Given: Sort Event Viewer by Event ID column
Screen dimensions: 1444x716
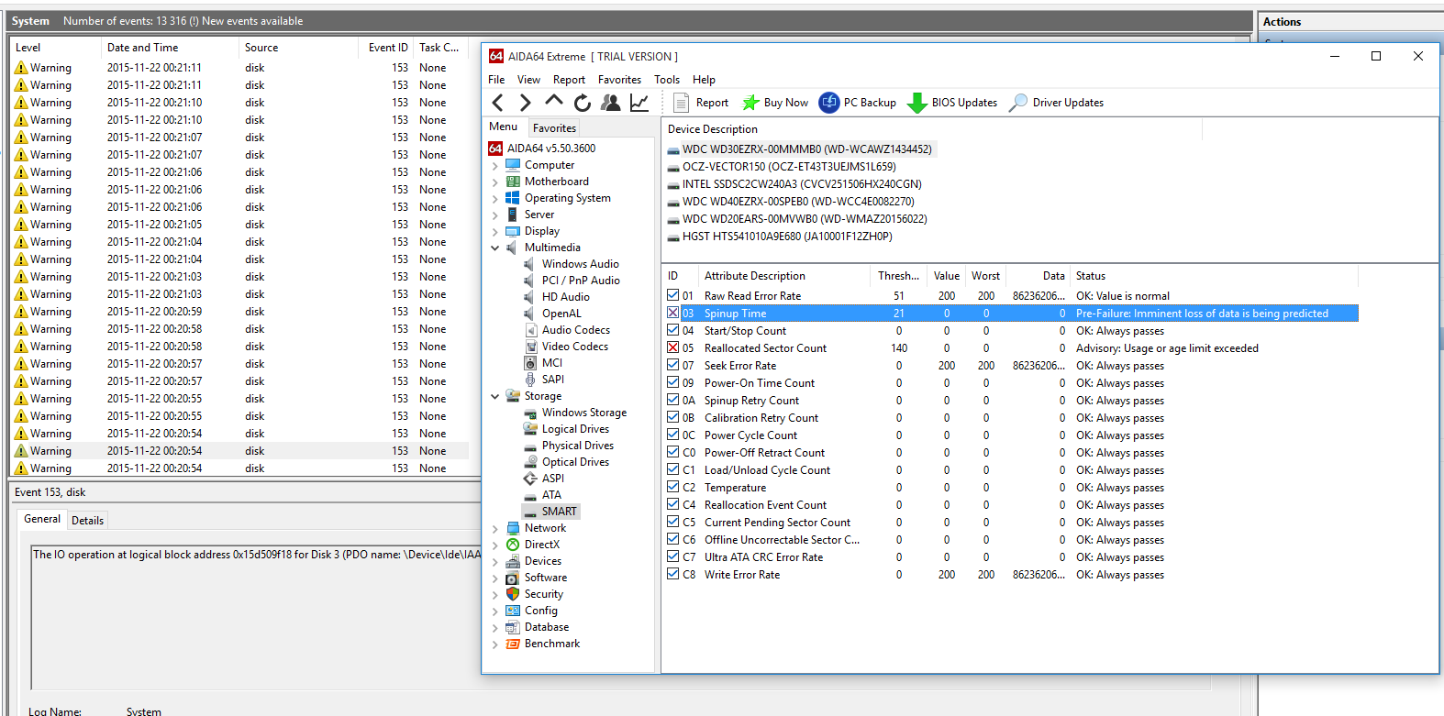Looking at the screenshot, I should pyautogui.click(x=387, y=48).
